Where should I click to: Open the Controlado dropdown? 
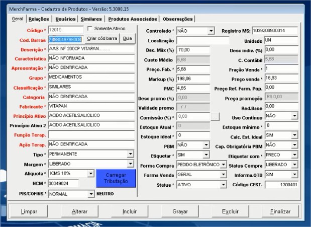point(211,31)
